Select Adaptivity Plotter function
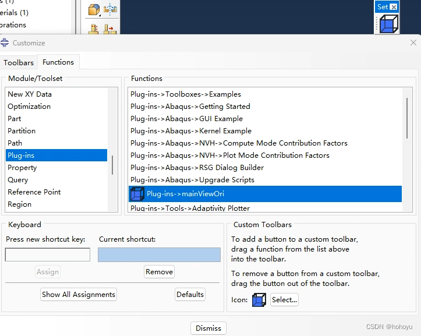Screen dimensions: 421x336 [x=266, y=207]
